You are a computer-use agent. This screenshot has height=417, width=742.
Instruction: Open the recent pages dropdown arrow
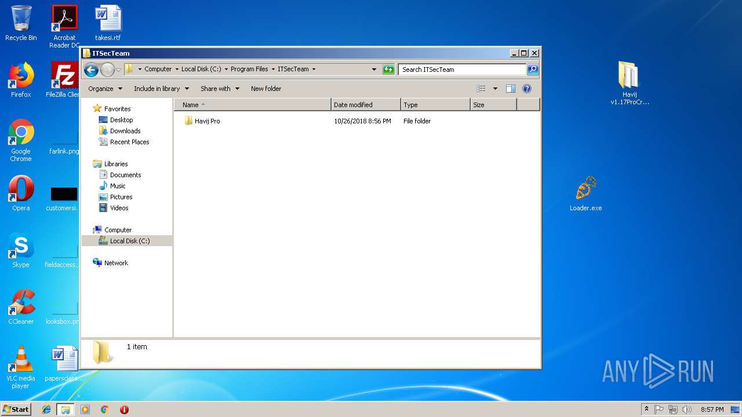pos(118,70)
